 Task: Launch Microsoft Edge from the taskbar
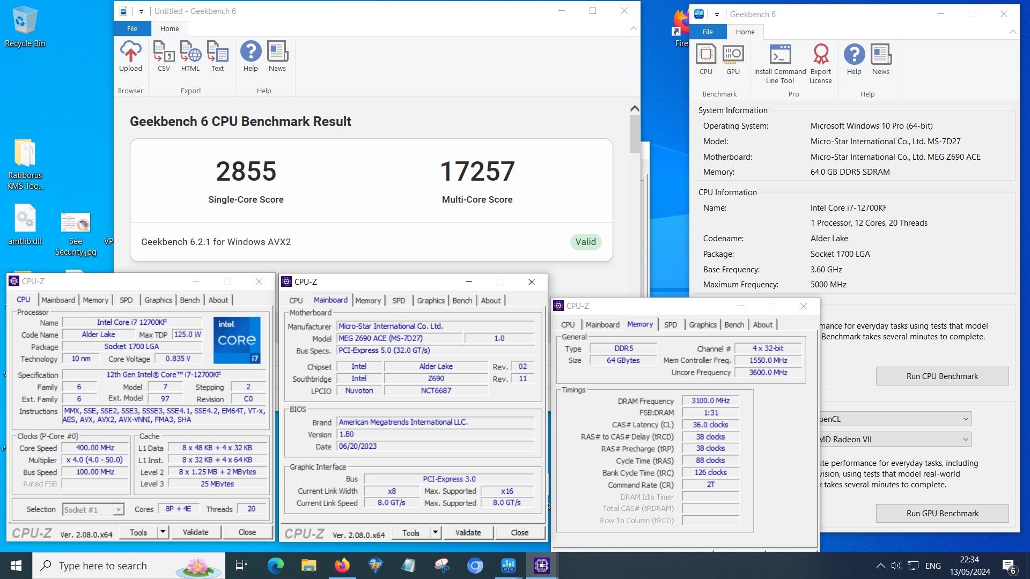click(275, 566)
